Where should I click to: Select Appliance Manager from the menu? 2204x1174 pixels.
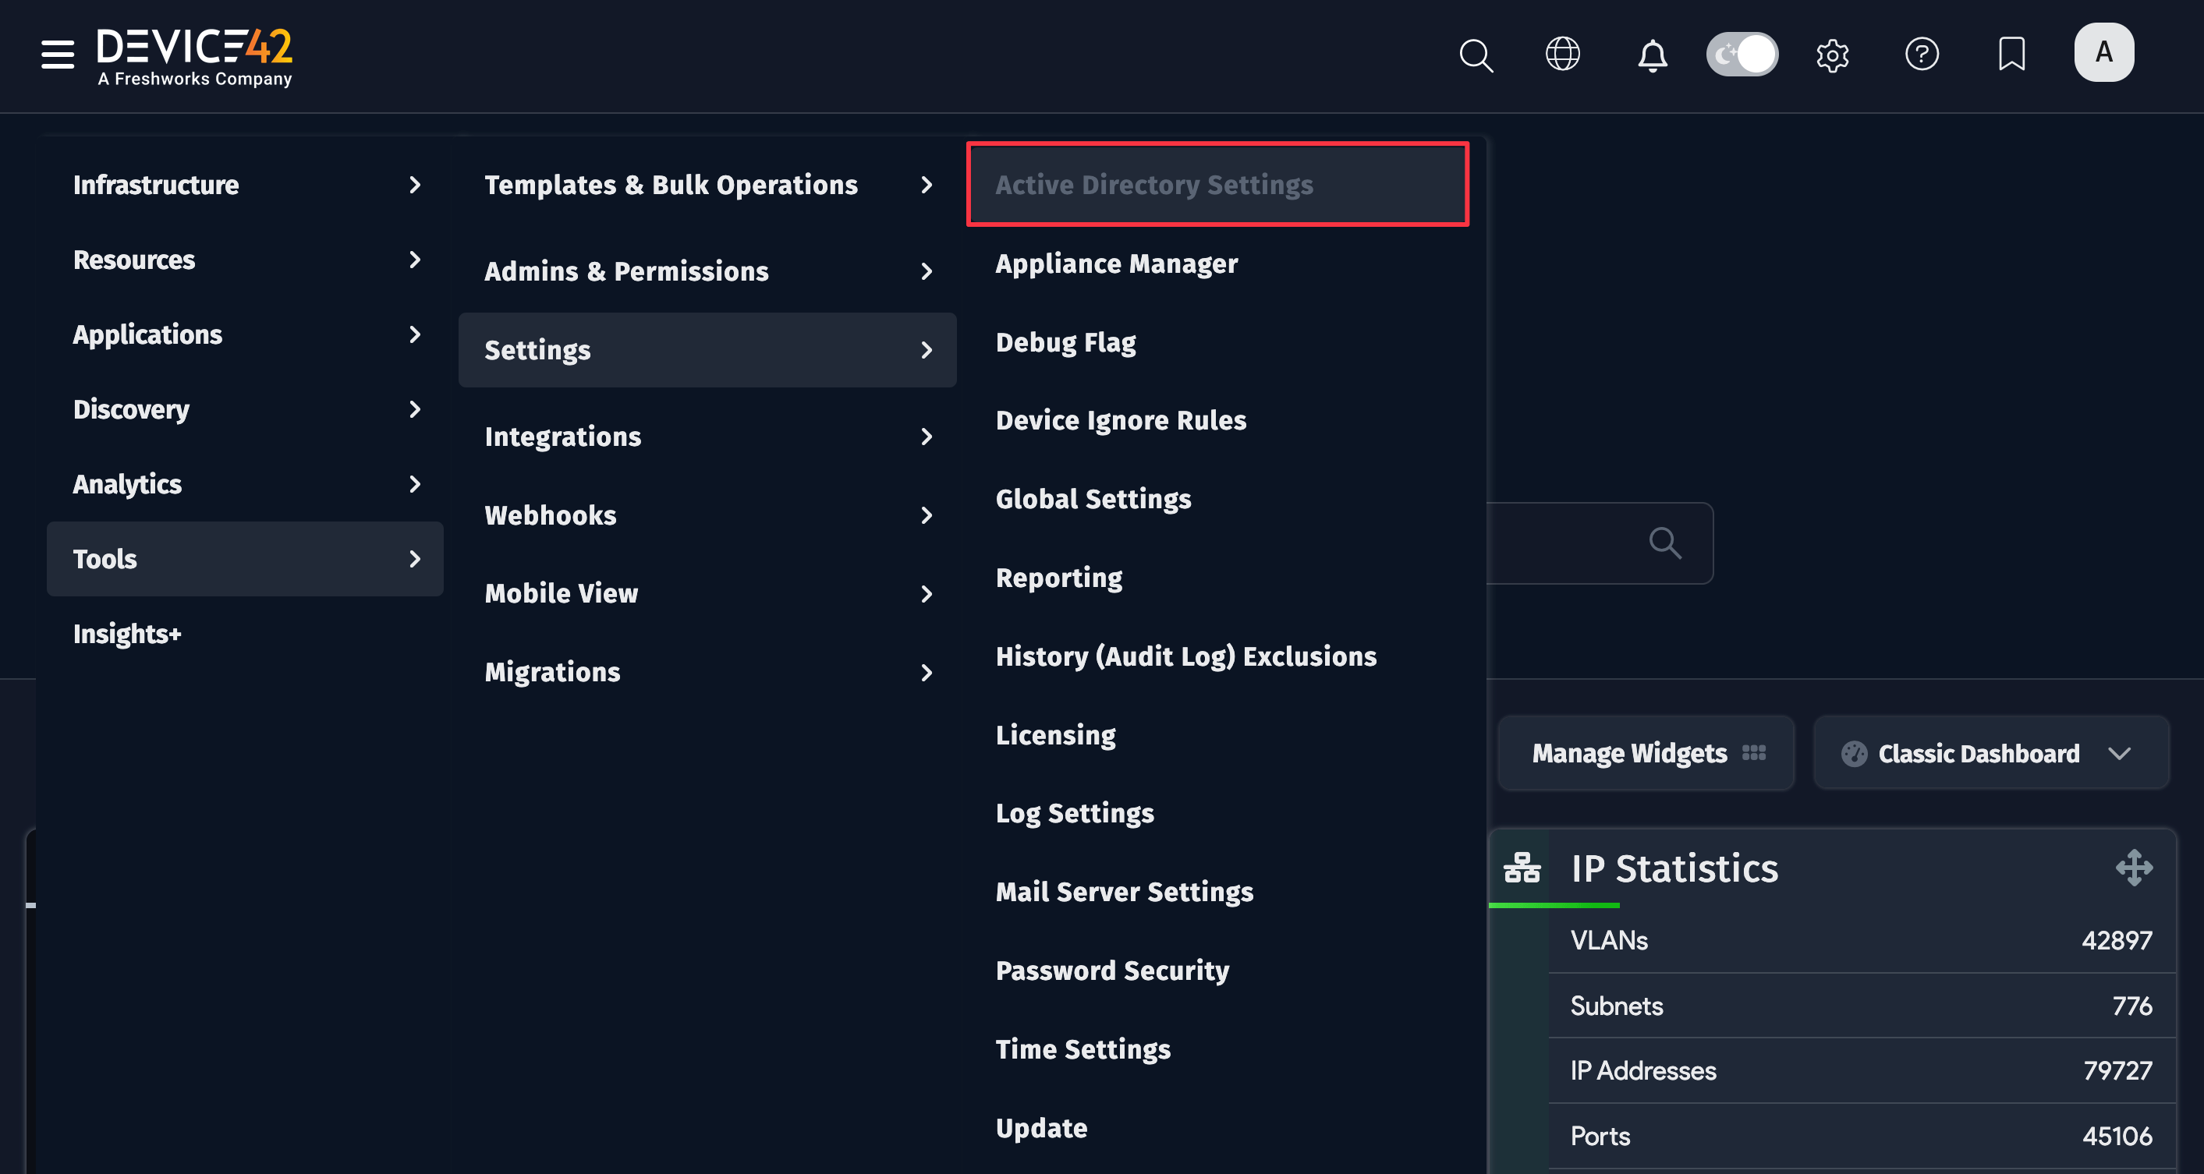click(1117, 263)
